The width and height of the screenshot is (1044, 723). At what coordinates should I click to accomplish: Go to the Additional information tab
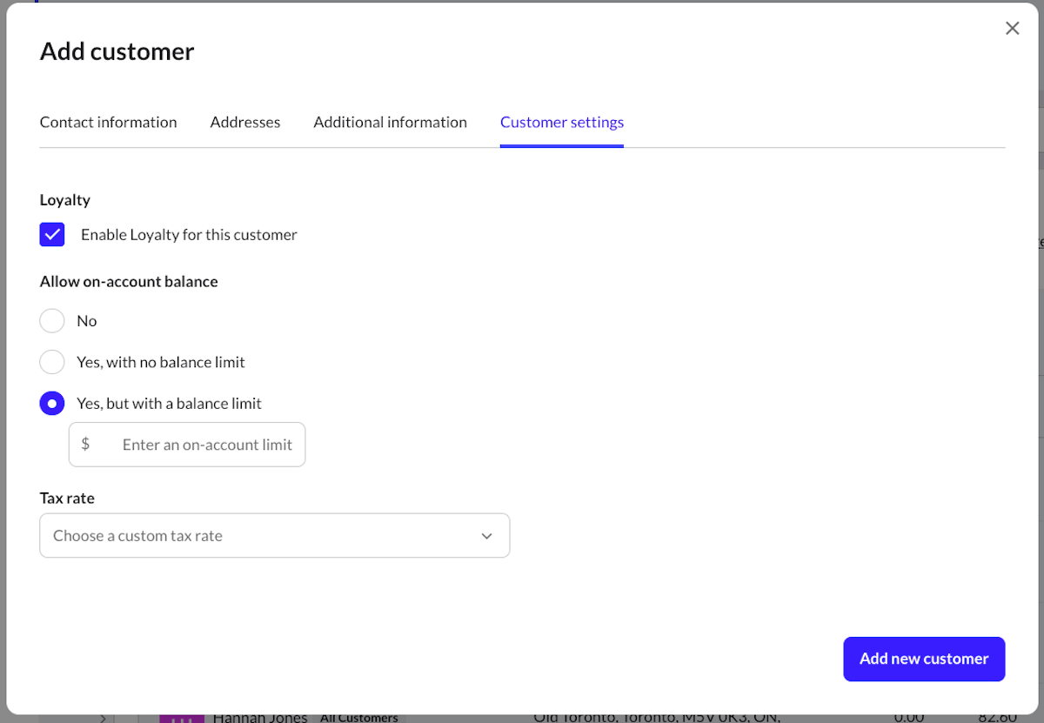pyautogui.click(x=390, y=123)
